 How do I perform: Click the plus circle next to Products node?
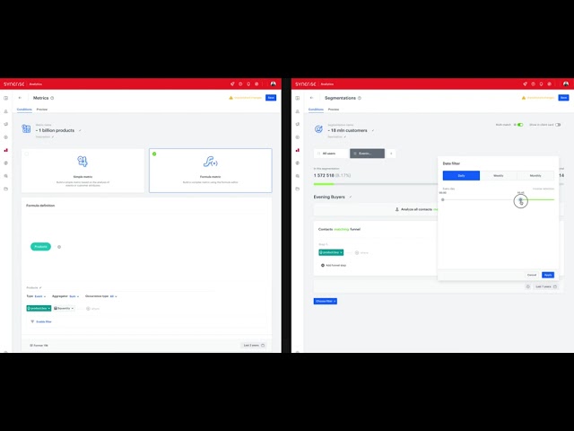pyautogui.click(x=59, y=247)
